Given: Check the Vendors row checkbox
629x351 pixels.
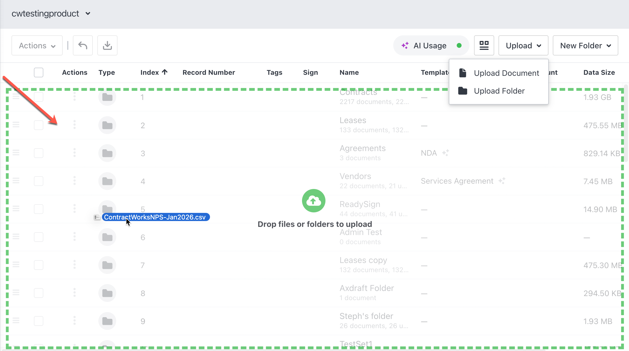Looking at the screenshot, I should 38,181.
